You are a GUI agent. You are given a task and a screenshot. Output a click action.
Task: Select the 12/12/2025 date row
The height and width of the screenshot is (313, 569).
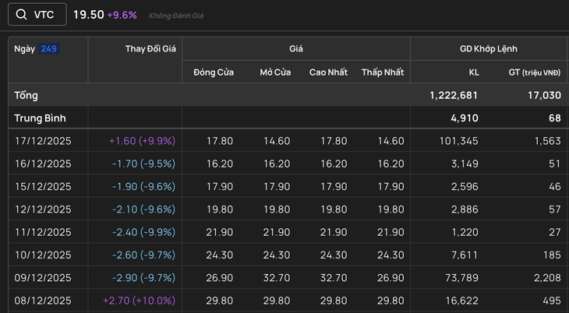(43, 209)
